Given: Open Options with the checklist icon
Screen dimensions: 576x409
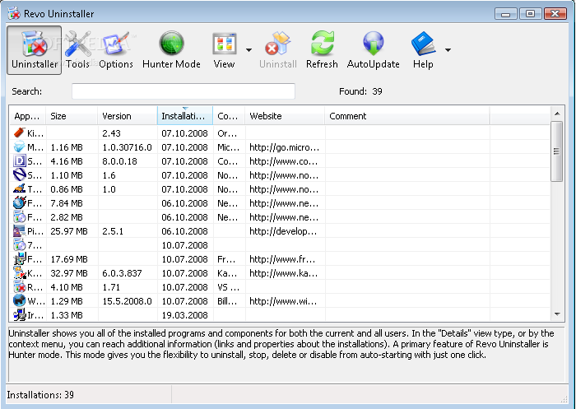Looking at the screenshot, I should 116,50.
